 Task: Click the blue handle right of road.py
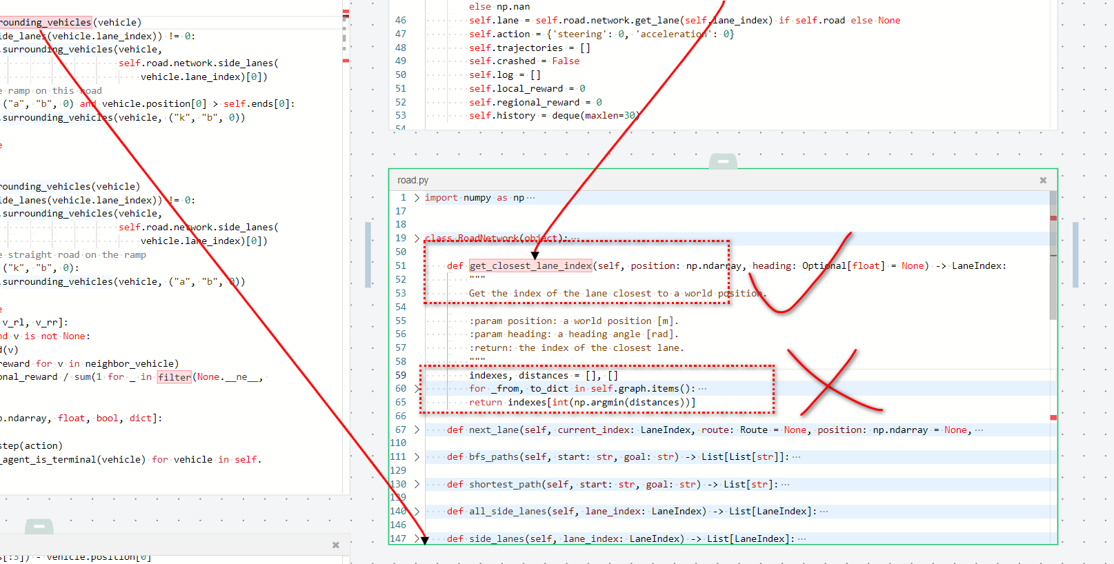[x=1075, y=254]
